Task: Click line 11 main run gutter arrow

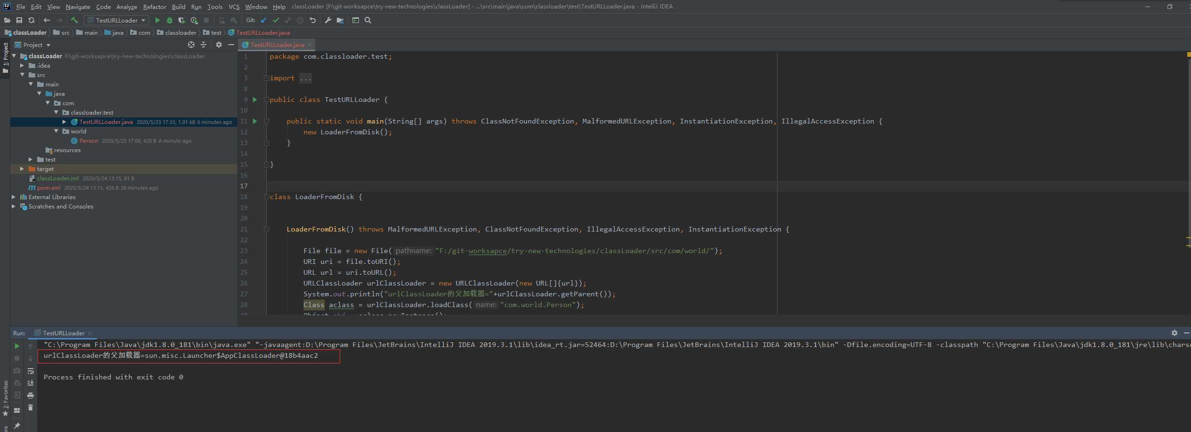Action: pos(255,121)
